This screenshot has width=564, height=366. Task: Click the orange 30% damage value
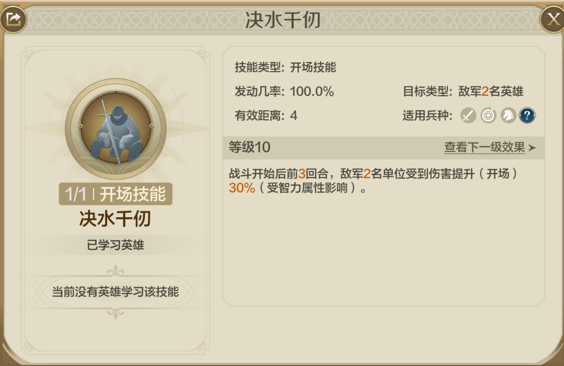pos(242,188)
